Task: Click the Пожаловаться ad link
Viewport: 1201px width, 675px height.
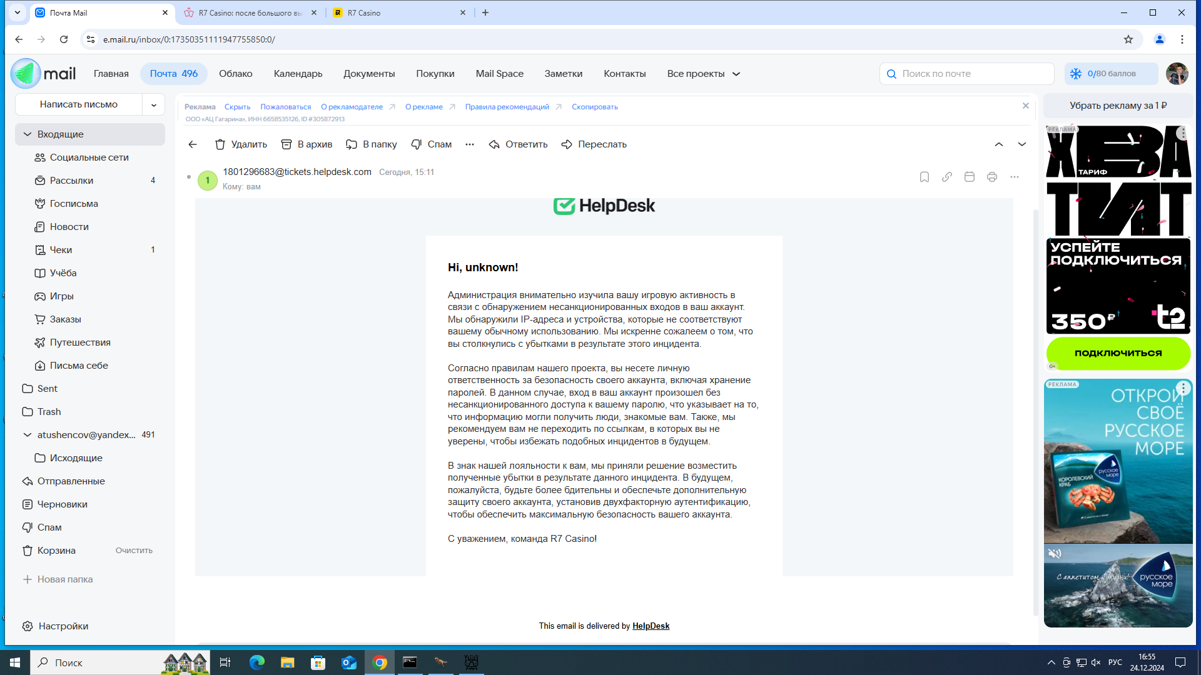Action: pyautogui.click(x=286, y=107)
